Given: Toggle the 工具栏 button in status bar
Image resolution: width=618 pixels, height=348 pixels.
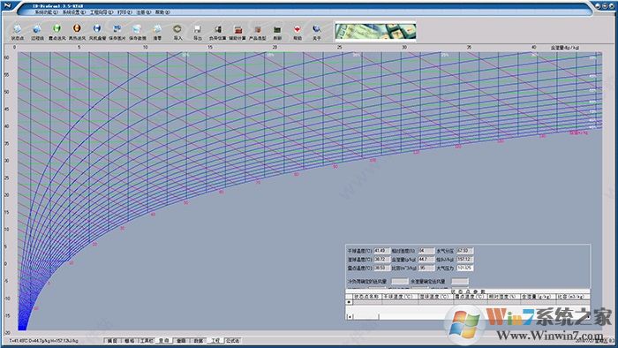Looking at the screenshot, I should tap(147, 341).
